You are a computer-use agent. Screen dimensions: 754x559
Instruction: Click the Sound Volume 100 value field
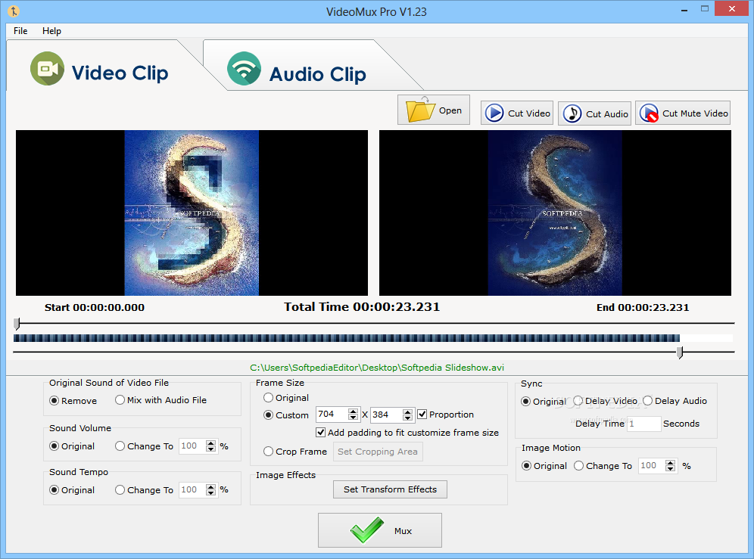click(x=192, y=446)
